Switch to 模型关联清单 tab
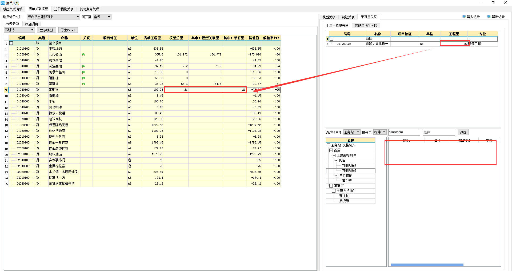Viewport: 512px width, 271px height. click(x=13, y=9)
